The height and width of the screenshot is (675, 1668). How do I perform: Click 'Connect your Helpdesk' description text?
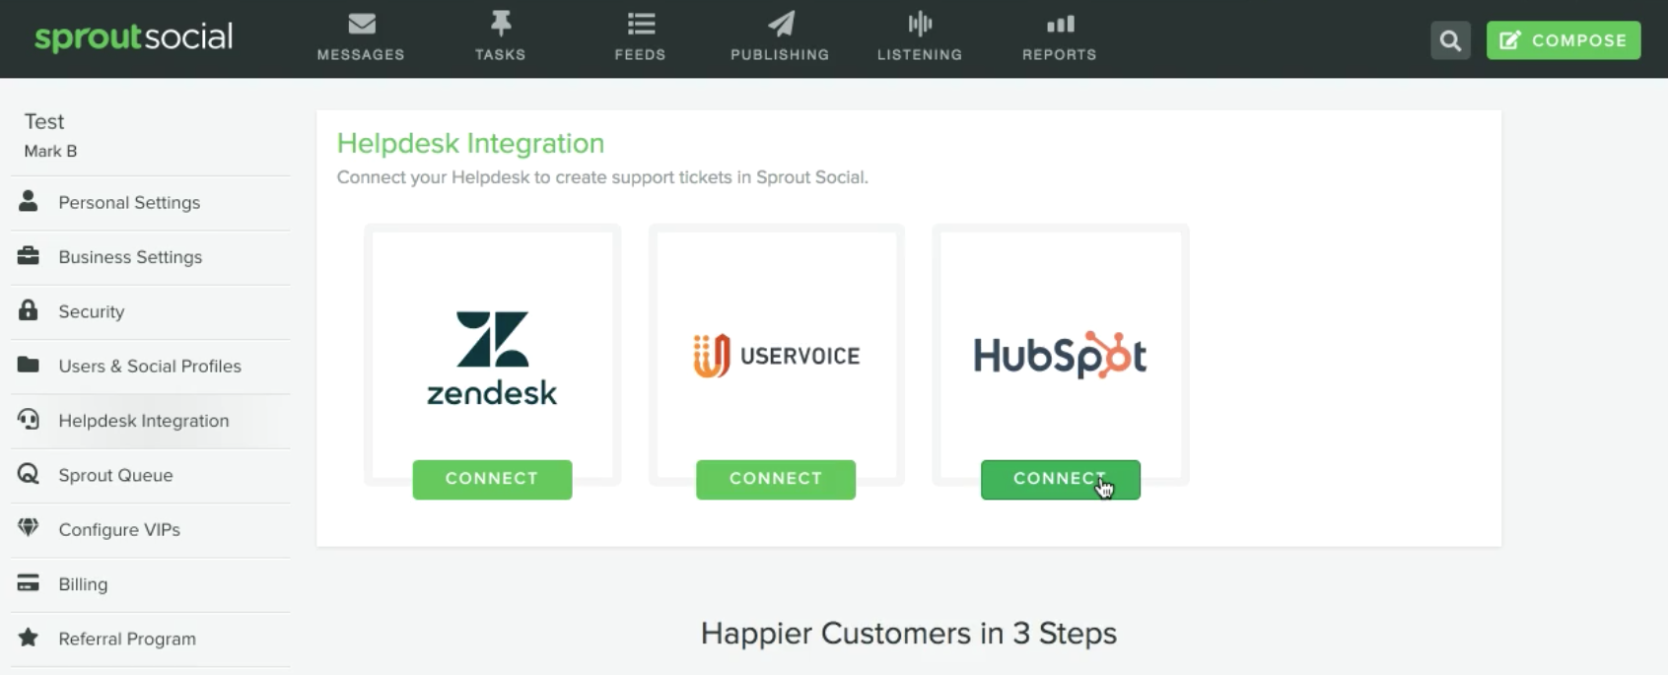click(x=602, y=177)
